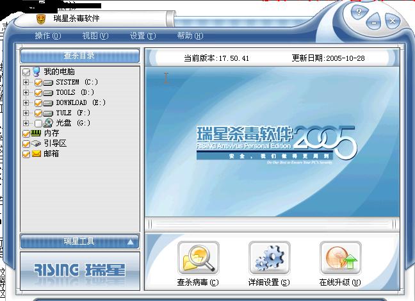Select the DOWNLOAD (E:) tree label
The image size is (415, 301).
click(81, 102)
